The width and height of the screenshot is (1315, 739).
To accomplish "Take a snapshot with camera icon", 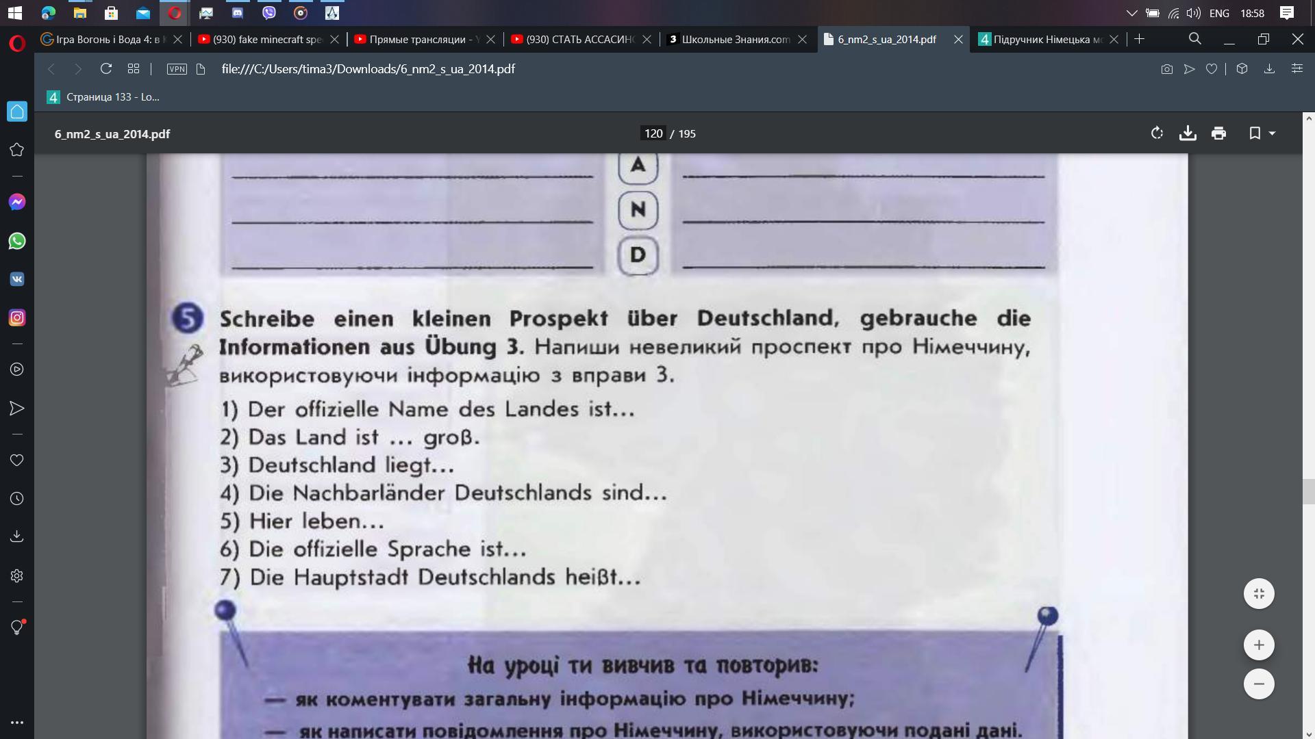I will coord(1166,69).
